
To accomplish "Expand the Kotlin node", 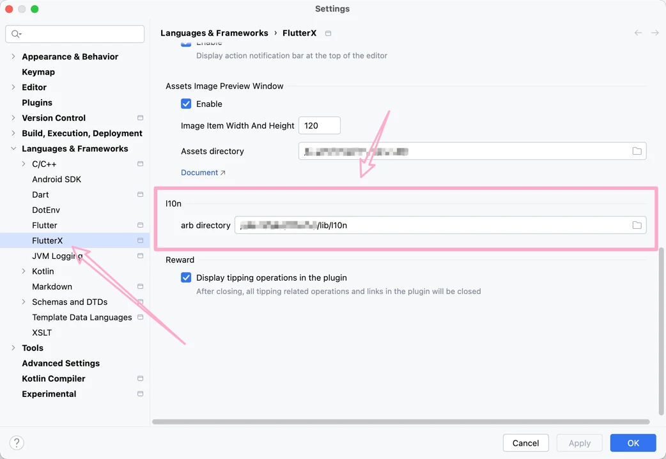I will [24, 271].
